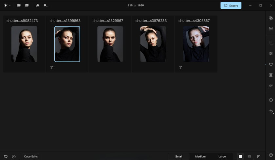The image size is (275, 160).
Task: Click the add images folder icon
Action: (27, 6)
